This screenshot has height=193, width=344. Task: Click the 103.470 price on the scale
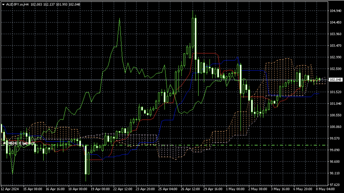(x=336, y=46)
